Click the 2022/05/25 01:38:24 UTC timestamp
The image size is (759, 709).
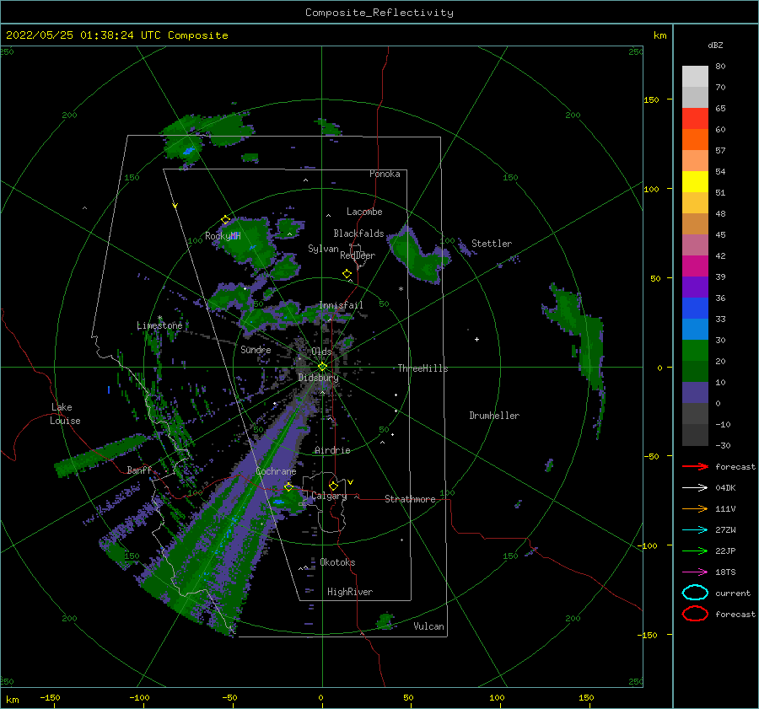coord(83,35)
